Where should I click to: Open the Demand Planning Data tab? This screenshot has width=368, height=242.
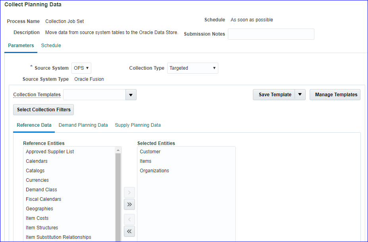[83, 125]
